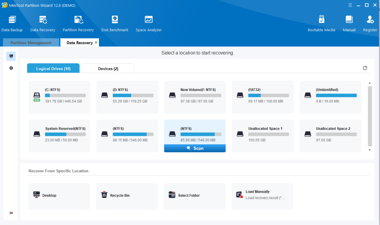380x225 pixels.
Task: Select the Unallocated Space 2 icon
Action: pos(308,134)
